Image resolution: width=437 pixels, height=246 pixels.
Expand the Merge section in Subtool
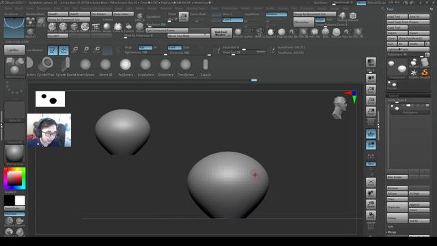click(x=391, y=232)
